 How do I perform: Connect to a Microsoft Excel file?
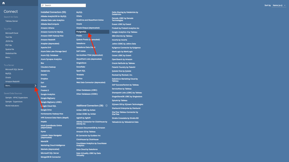point(12,33)
